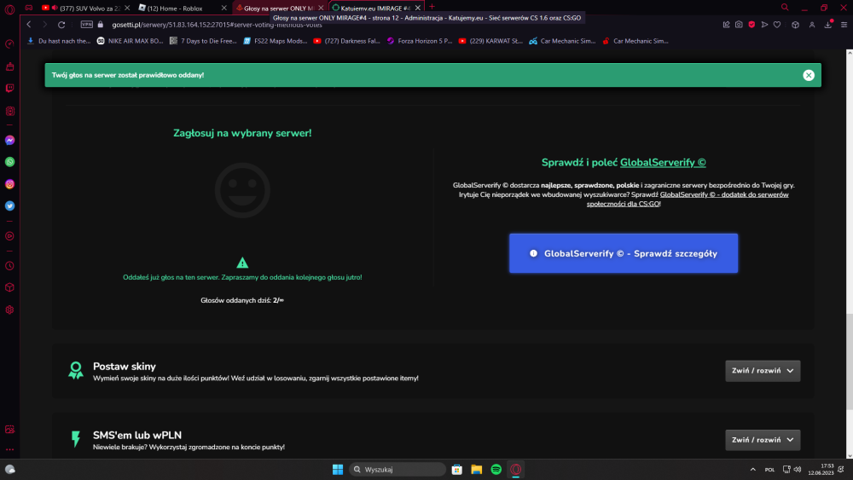
Task: Open the ad blocker shield icon
Action: (x=751, y=25)
